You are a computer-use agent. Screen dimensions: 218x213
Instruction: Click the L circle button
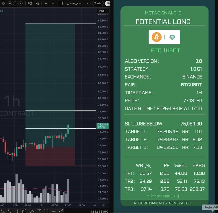pos(15,4)
